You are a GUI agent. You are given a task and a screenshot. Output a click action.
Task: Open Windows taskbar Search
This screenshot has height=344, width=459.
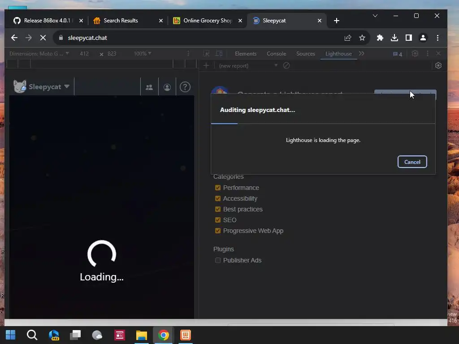[32, 335]
